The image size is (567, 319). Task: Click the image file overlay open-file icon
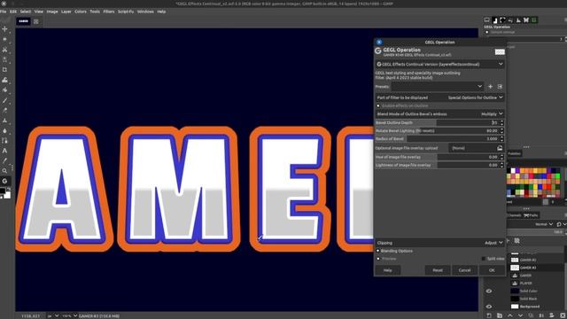pyautogui.click(x=500, y=148)
